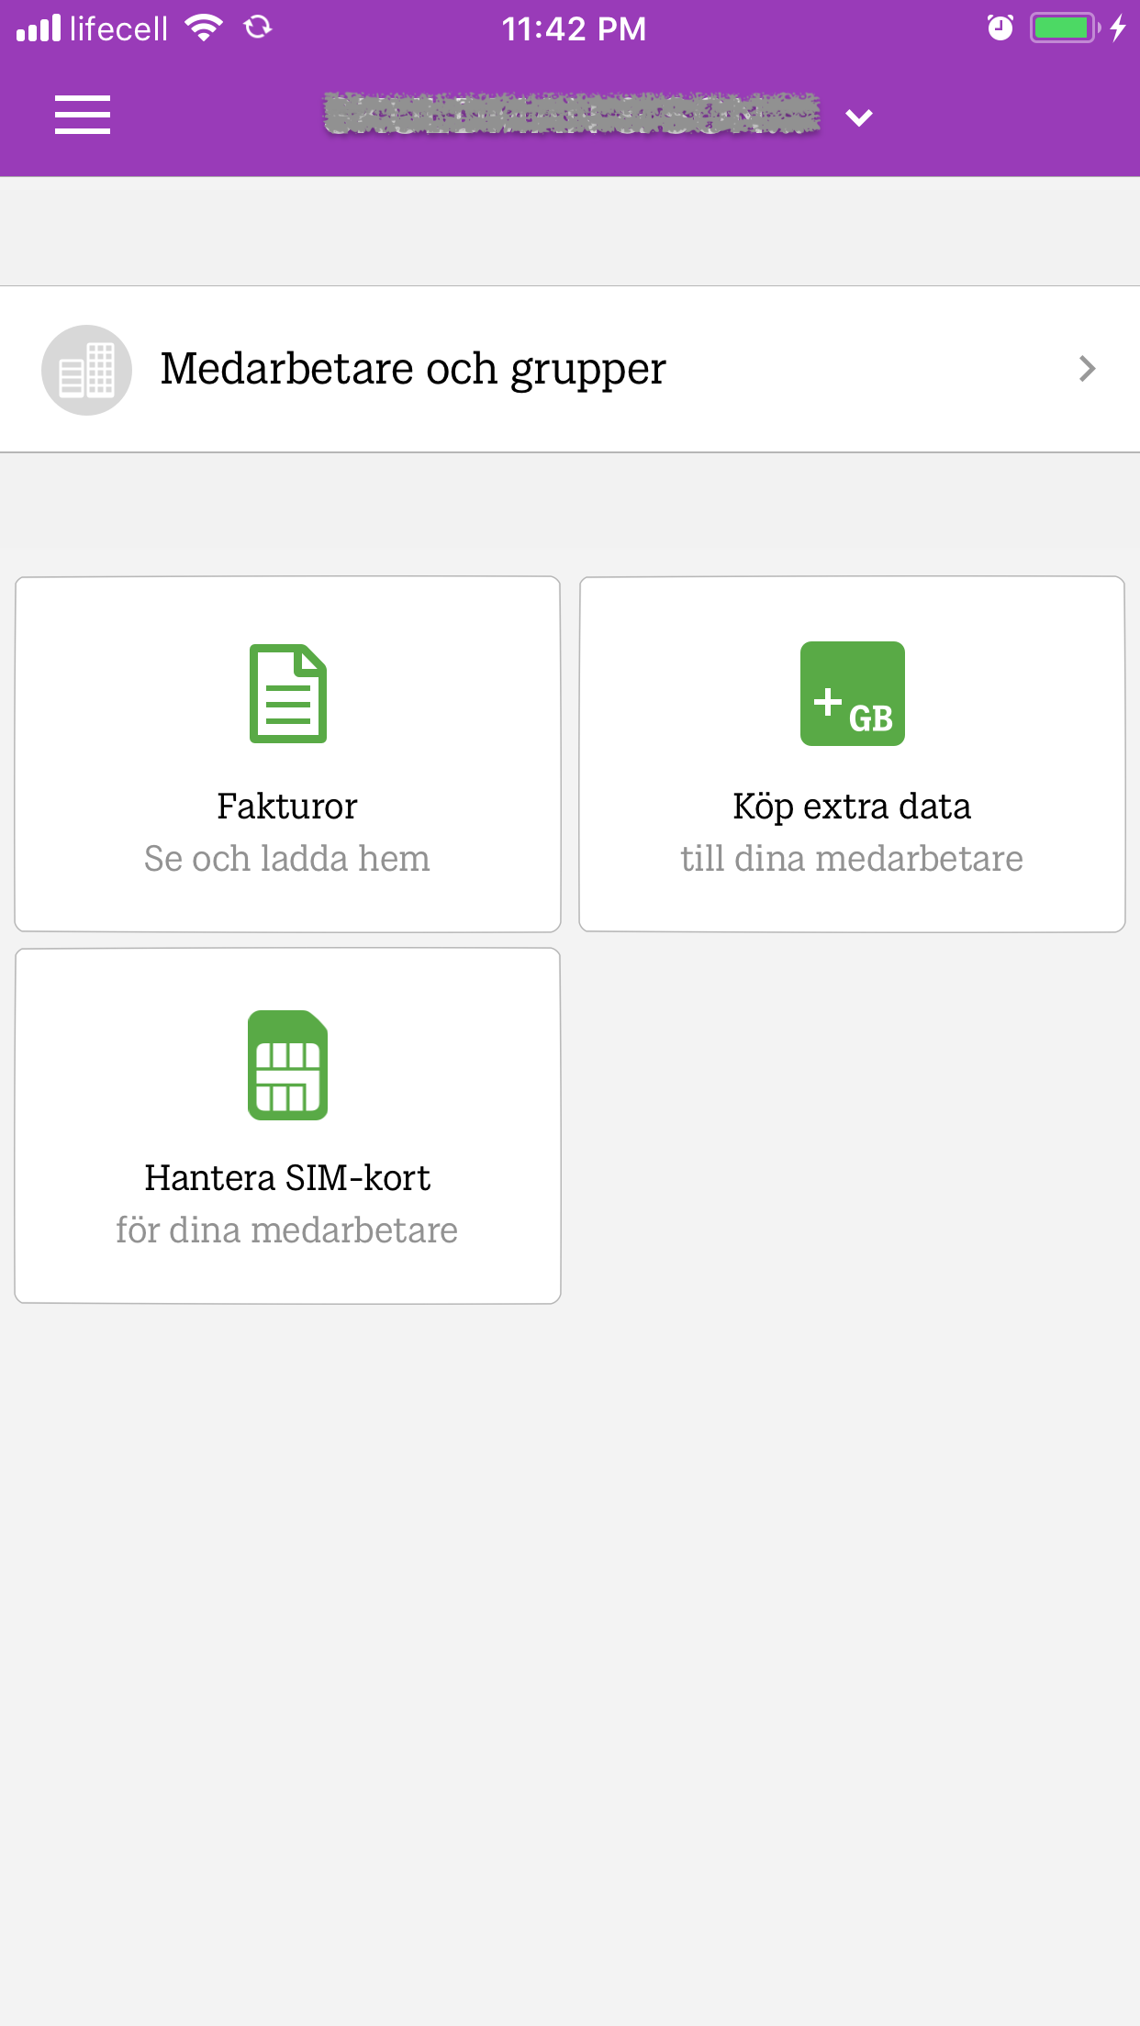Image resolution: width=1140 pixels, height=2026 pixels.
Task: Open Medarbetare och grupper row
Action: [570, 369]
